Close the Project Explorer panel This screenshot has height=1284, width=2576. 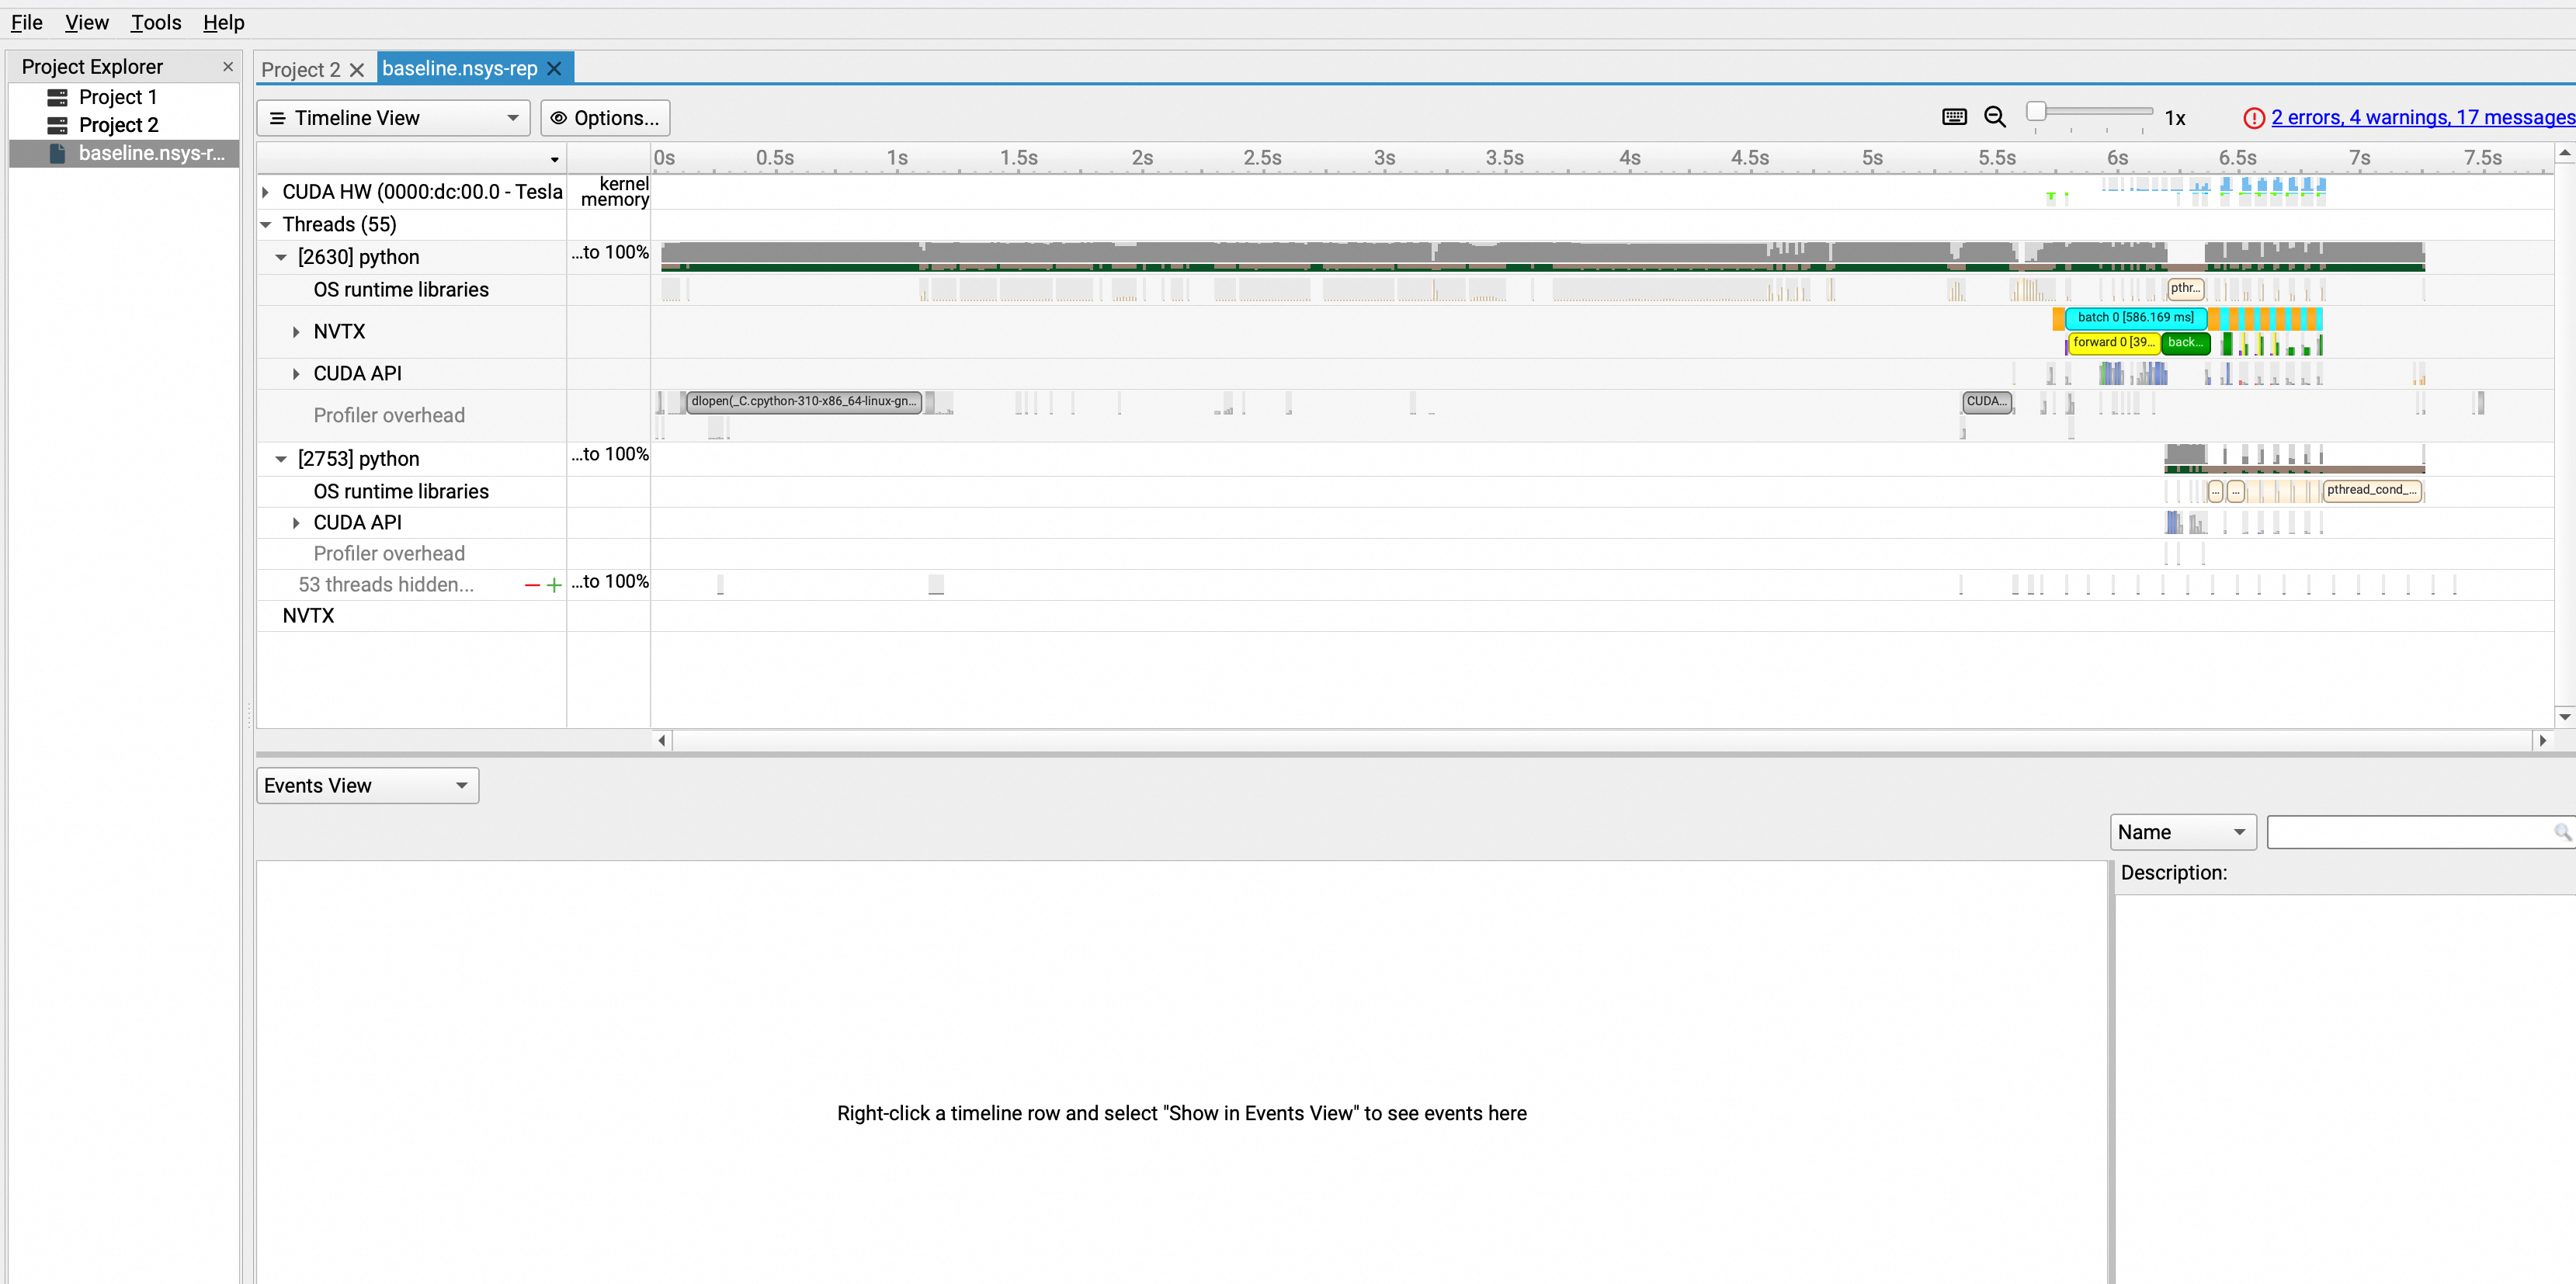(x=228, y=67)
